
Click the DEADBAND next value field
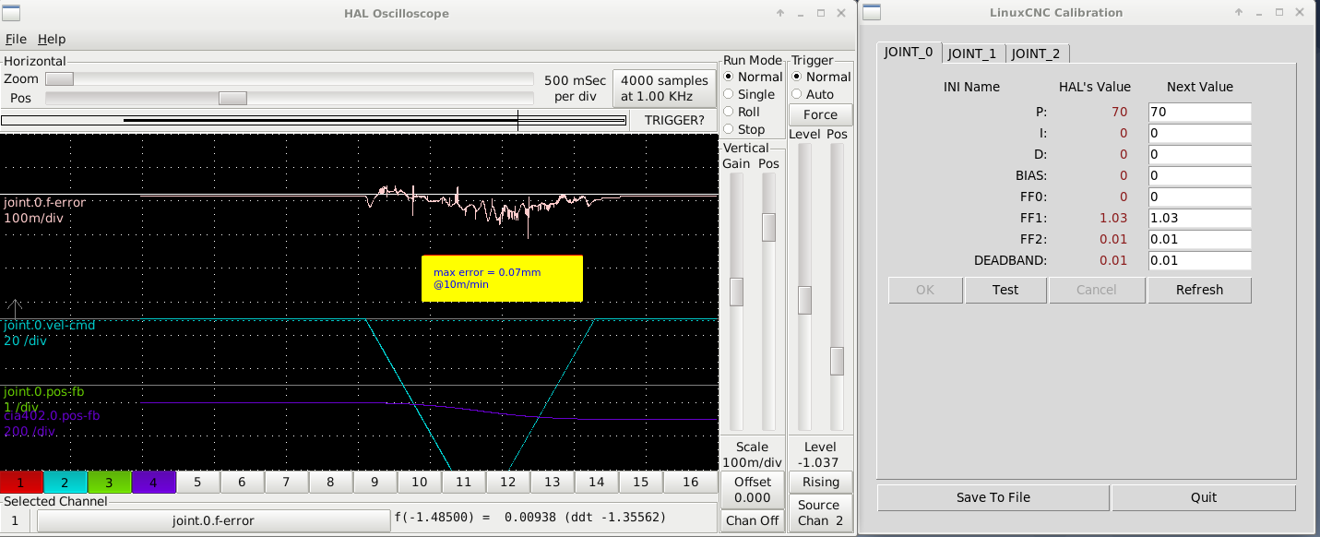[x=1199, y=260]
